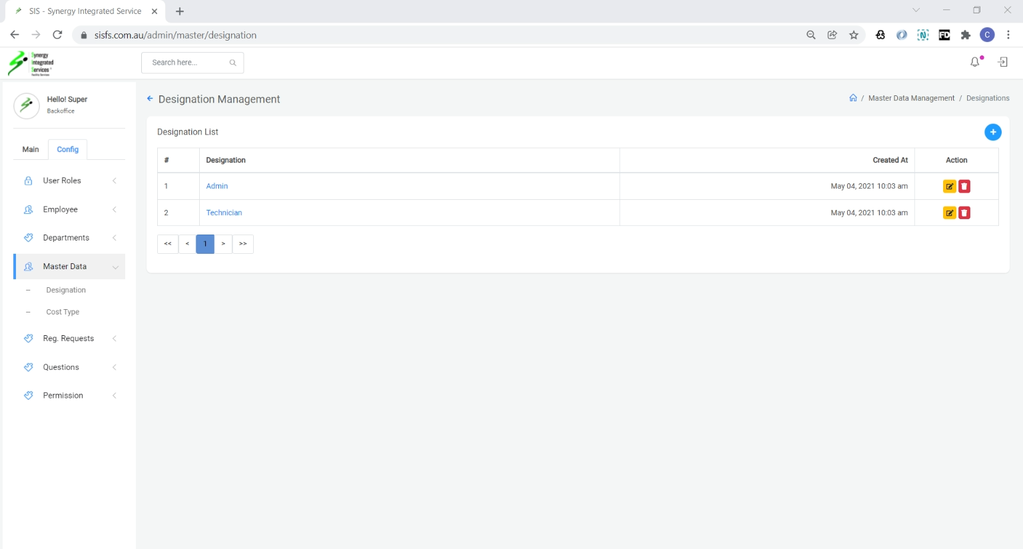Switch to the Main sidebar tab
1023x549 pixels.
(31, 149)
